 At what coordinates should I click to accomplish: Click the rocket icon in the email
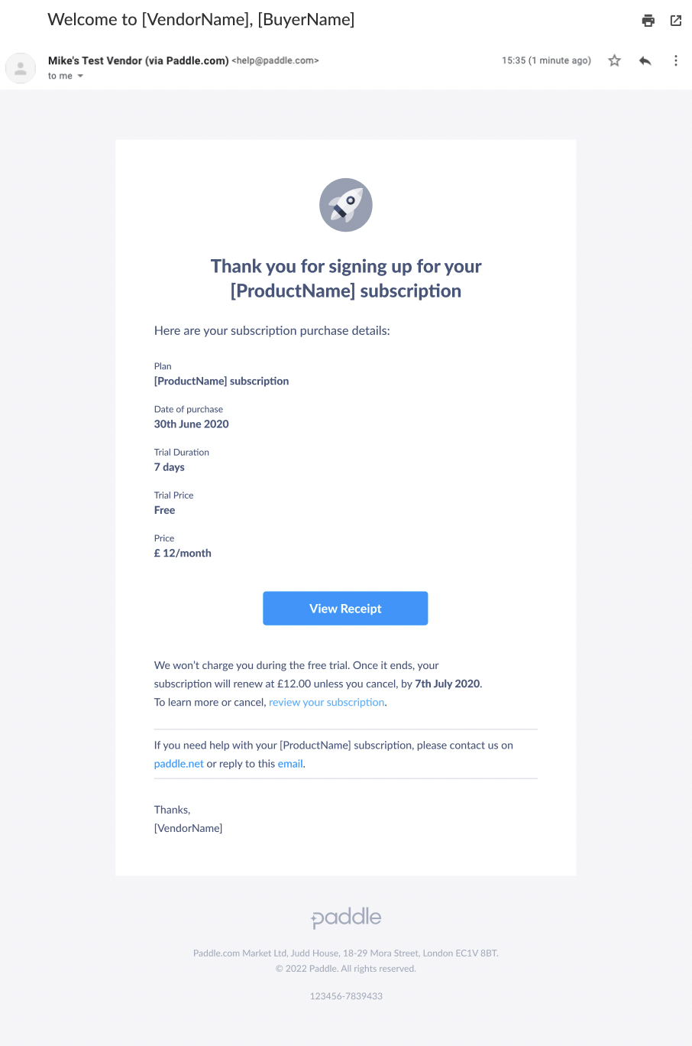click(346, 205)
